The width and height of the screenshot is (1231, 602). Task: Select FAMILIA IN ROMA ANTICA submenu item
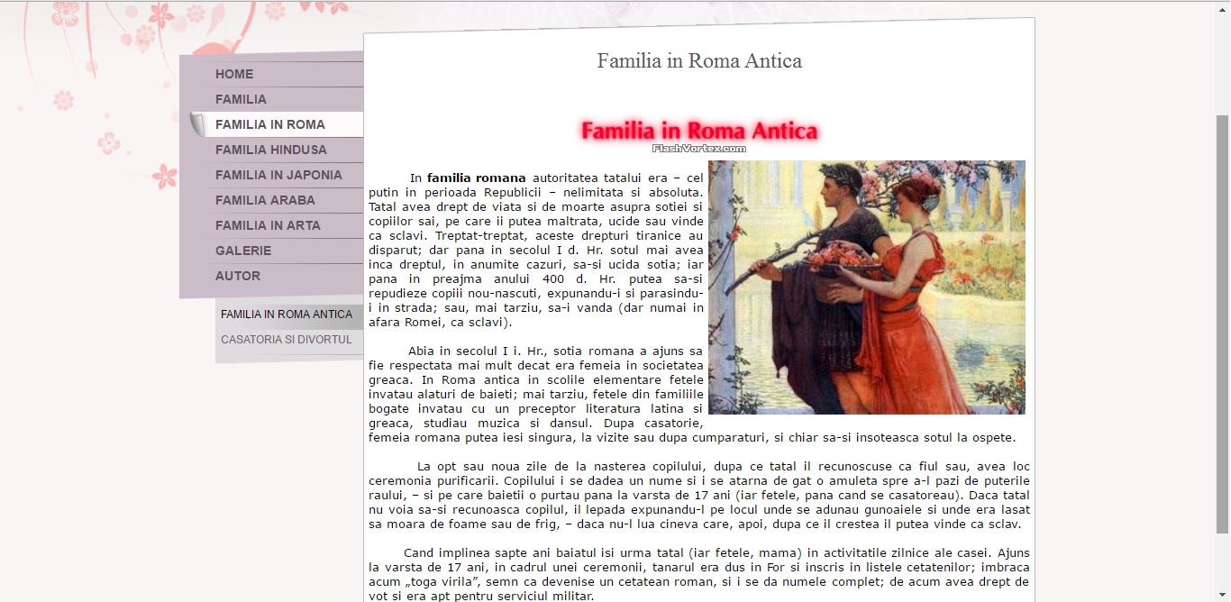click(287, 315)
